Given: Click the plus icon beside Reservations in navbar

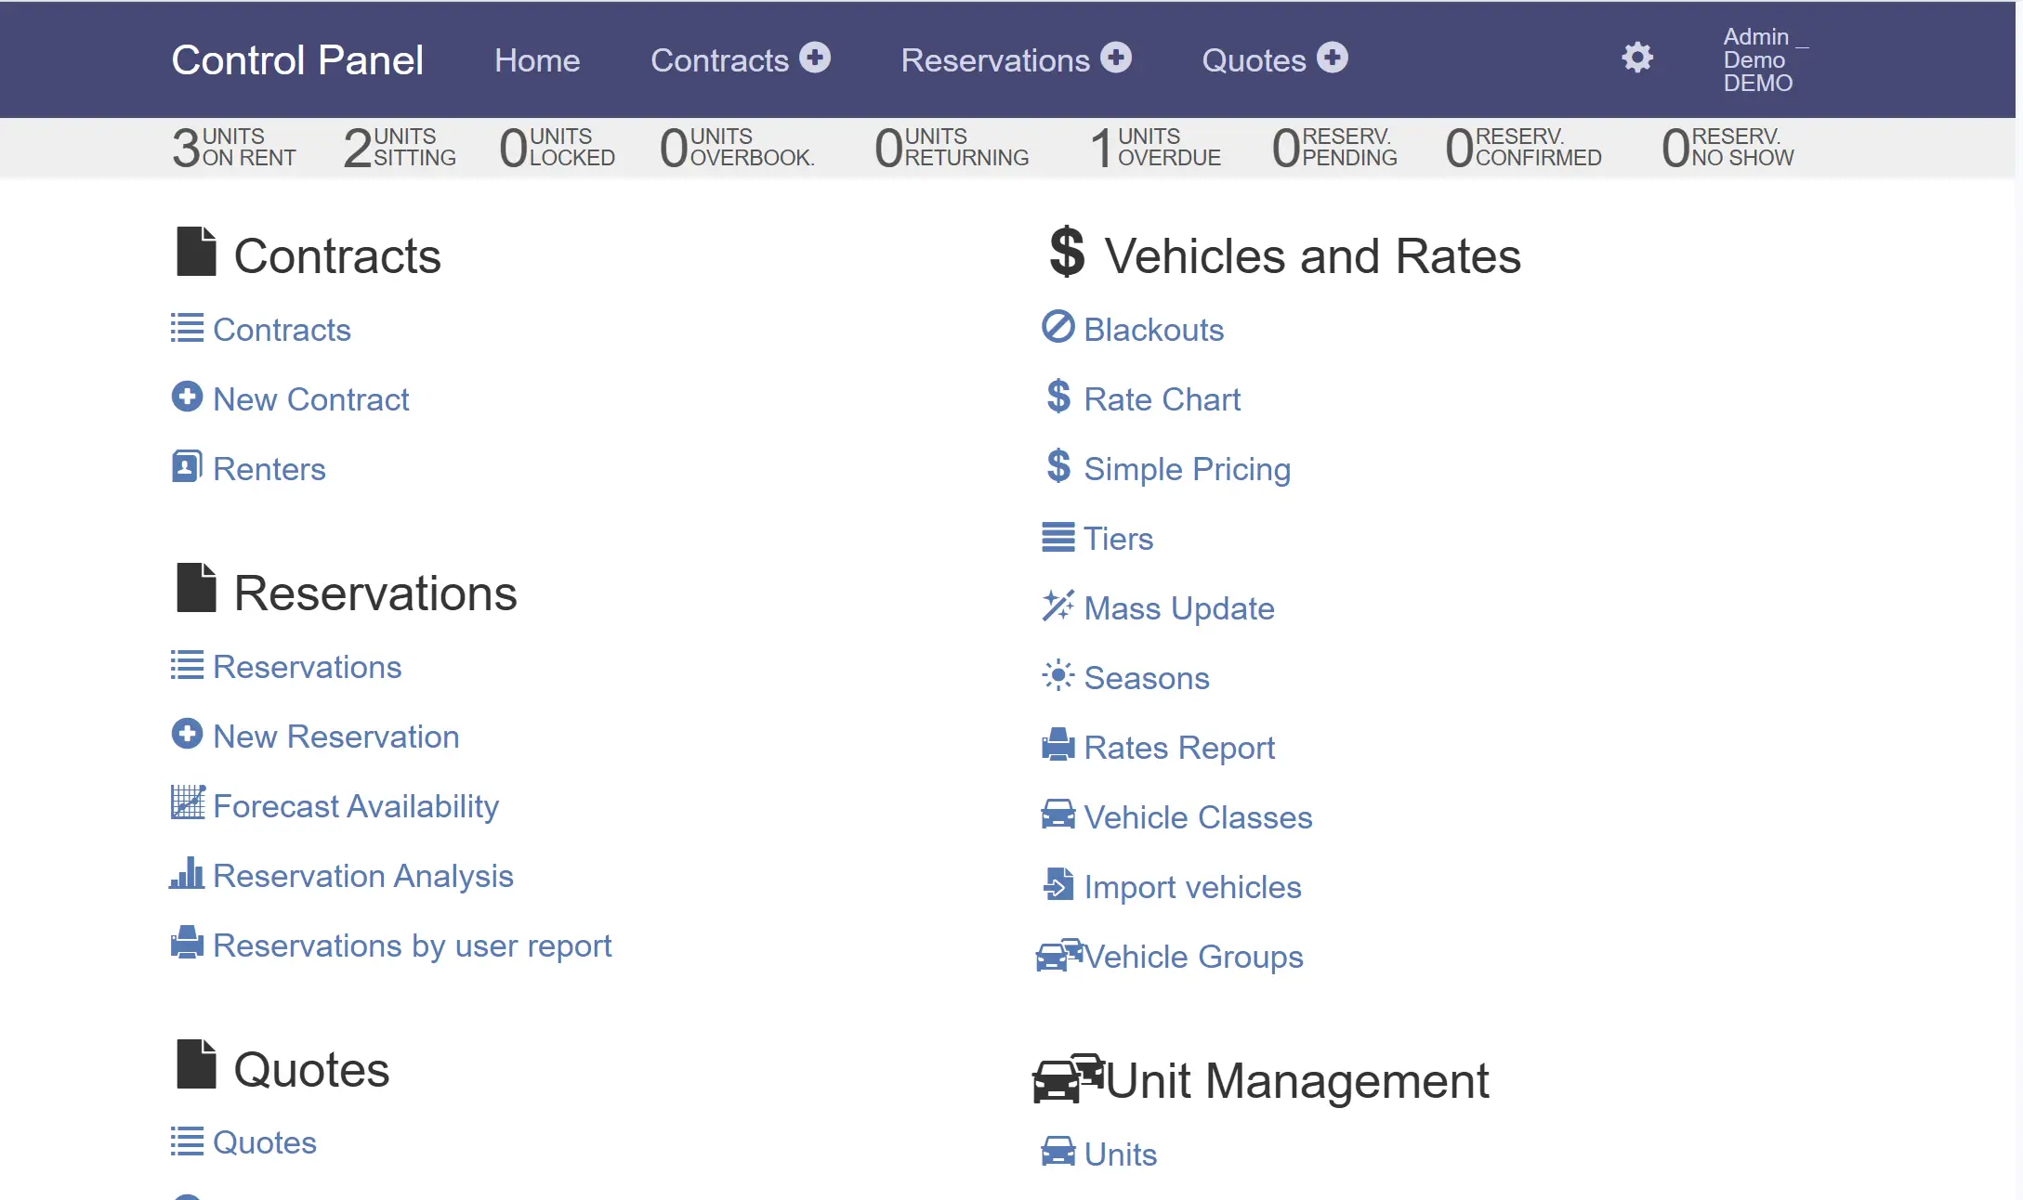Looking at the screenshot, I should [x=1116, y=58].
